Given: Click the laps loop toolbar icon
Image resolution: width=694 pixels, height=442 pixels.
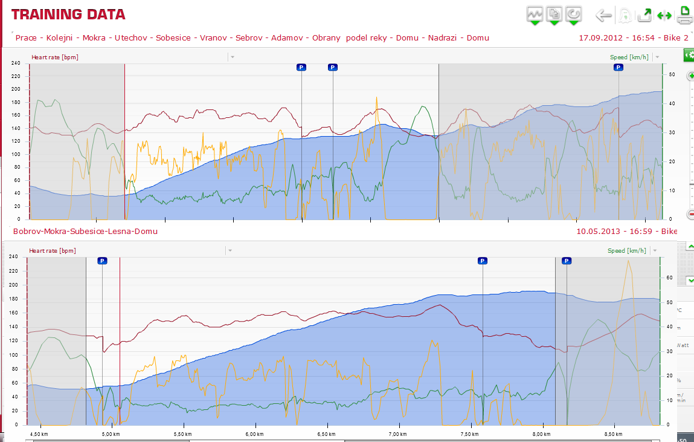Looking at the screenshot, I should [x=574, y=15].
